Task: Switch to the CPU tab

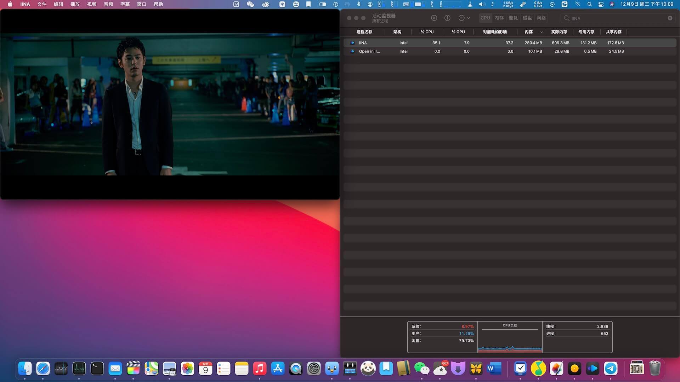Action: click(485, 18)
